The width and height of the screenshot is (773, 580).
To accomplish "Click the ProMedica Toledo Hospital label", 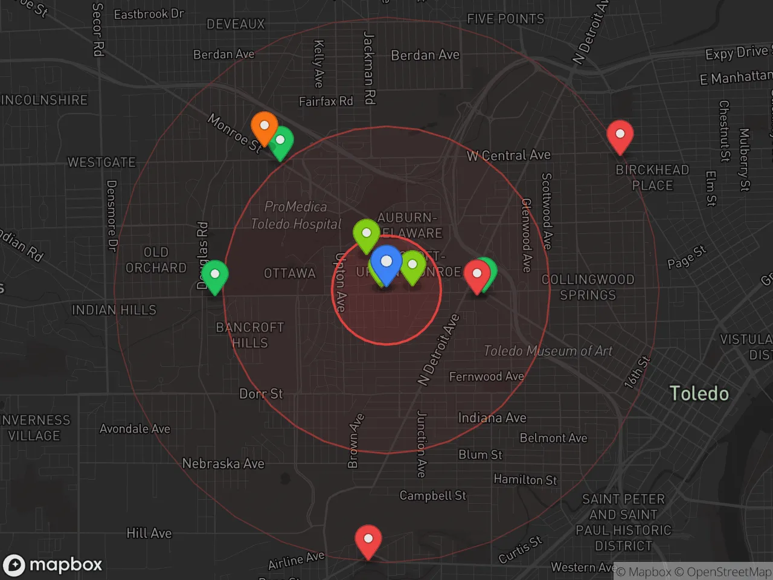I will (x=296, y=215).
